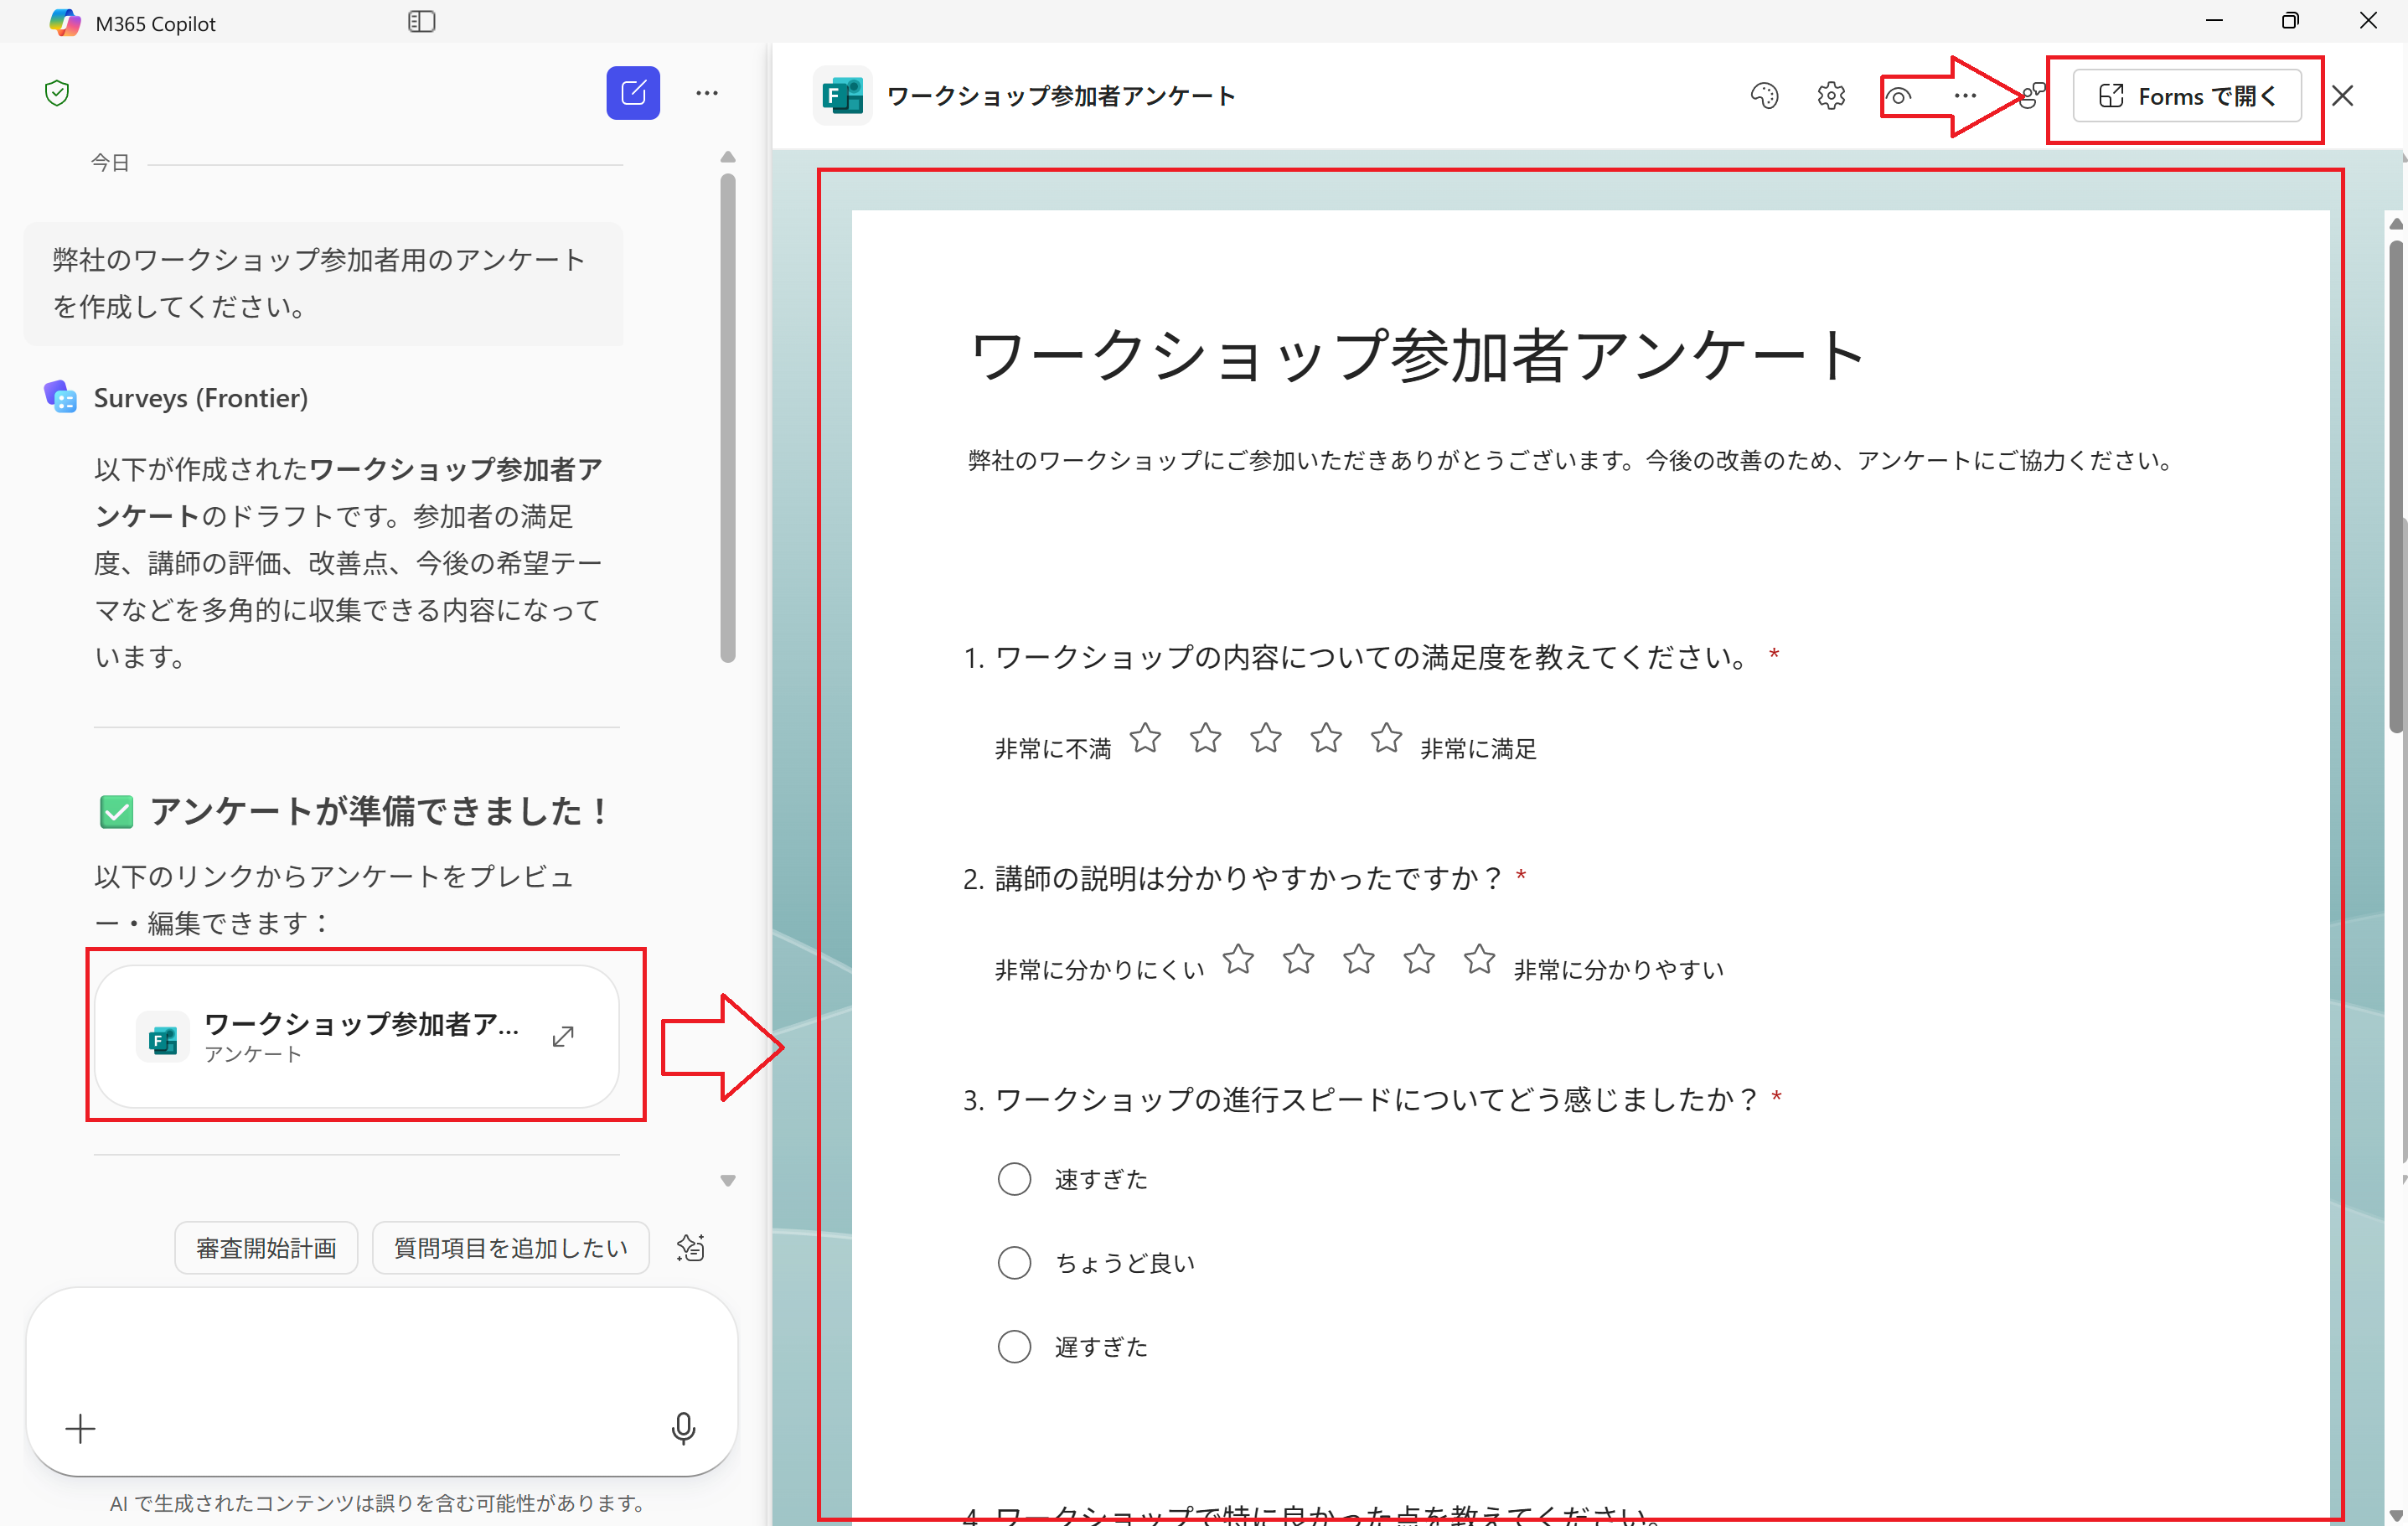Viewport: 2408px width, 1526px height.
Task: Open the chat panel options menu
Action: 708,92
